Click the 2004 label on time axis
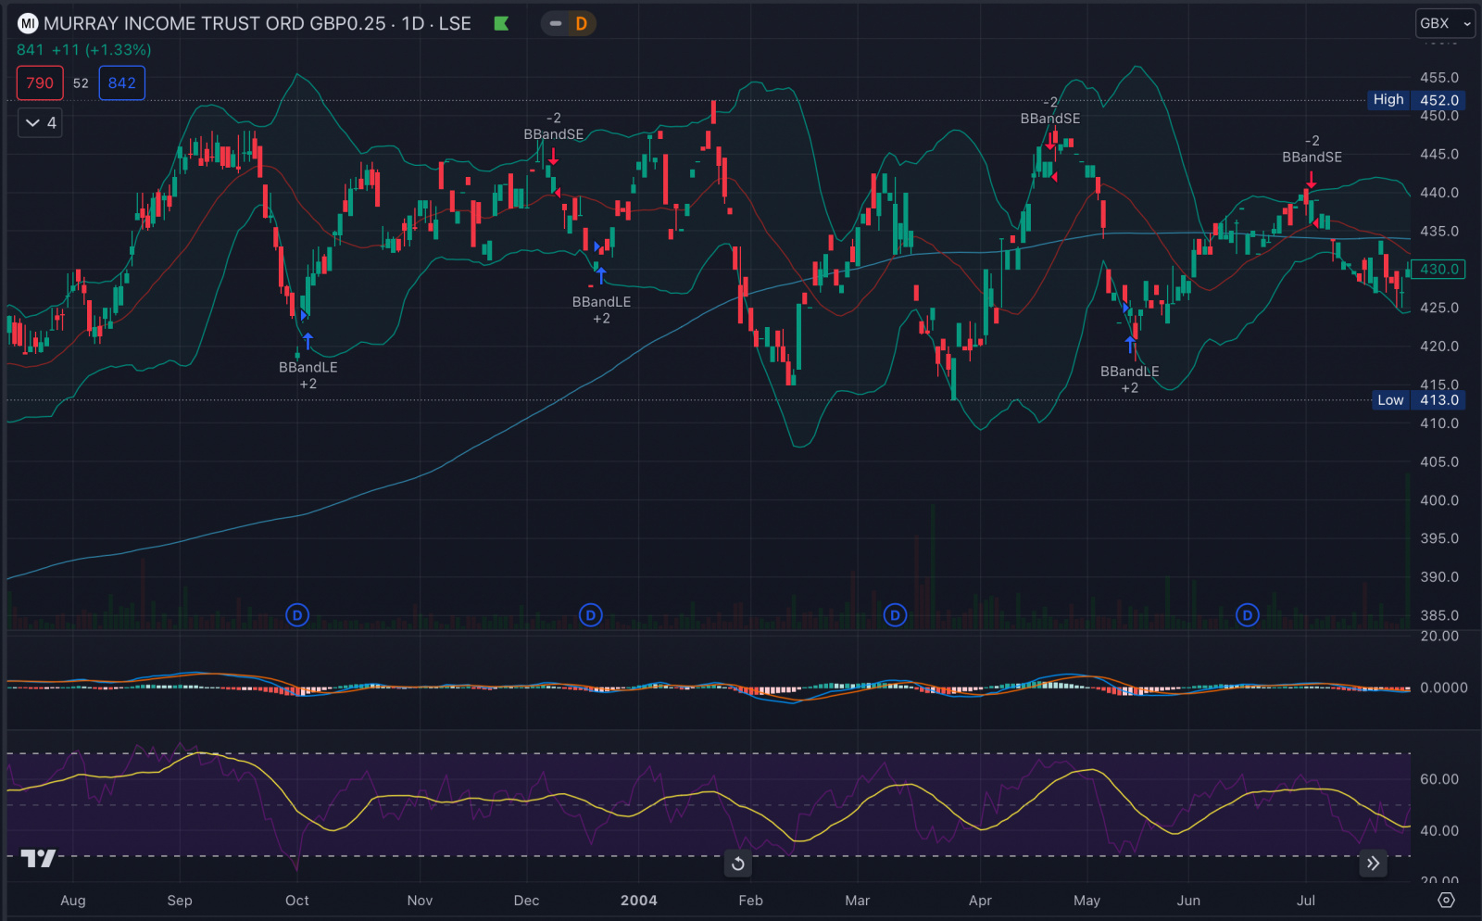This screenshot has height=921, width=1482. [639, 901]
